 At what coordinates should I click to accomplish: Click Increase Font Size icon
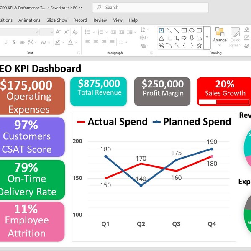[x=58, y=32]
